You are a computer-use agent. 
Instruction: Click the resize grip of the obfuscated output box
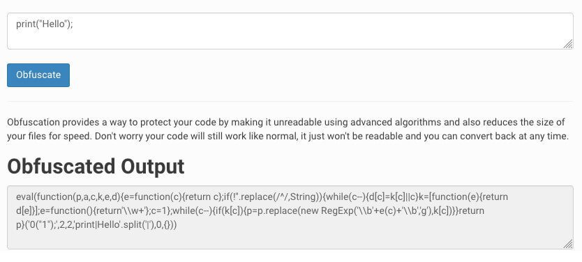click(568, 244)
